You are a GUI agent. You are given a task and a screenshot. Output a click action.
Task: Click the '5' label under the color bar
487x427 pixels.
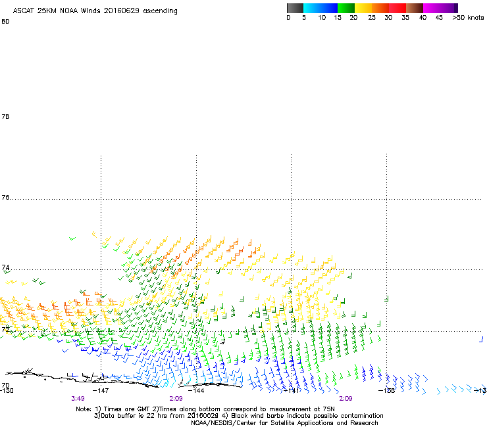304,18
